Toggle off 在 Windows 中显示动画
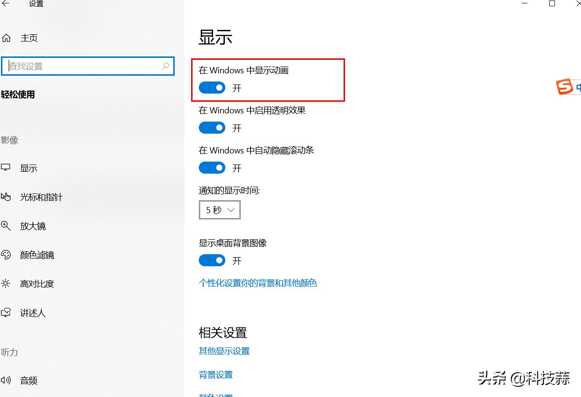Screen dimensions: 581x397 tap(212, 87)
